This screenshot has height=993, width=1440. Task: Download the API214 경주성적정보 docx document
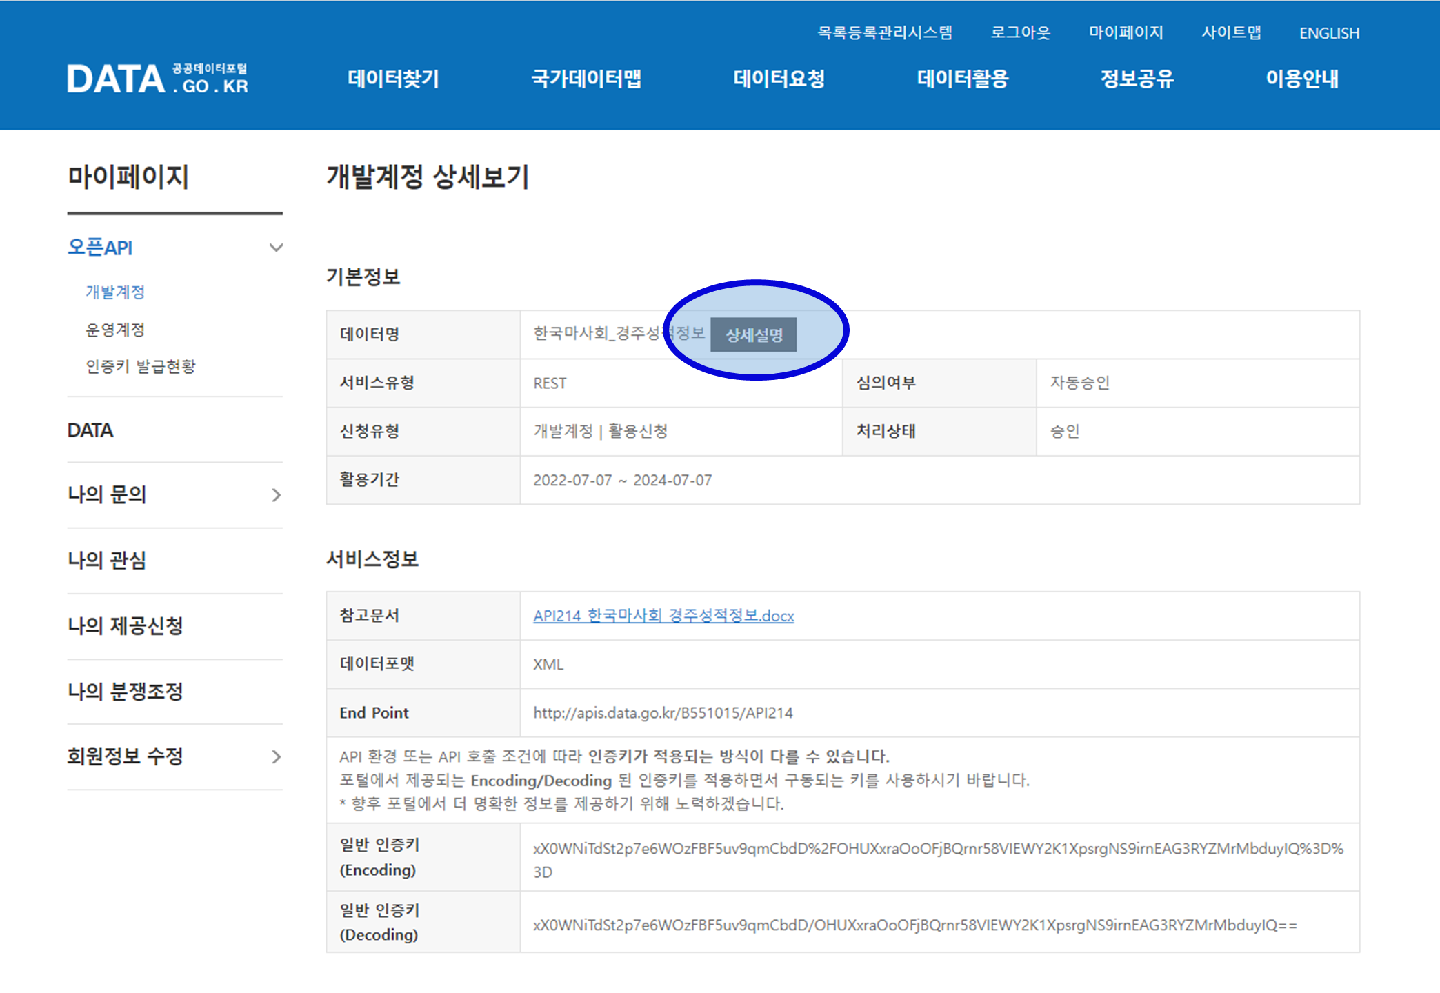pyautogui.click(x=663, y=616)
